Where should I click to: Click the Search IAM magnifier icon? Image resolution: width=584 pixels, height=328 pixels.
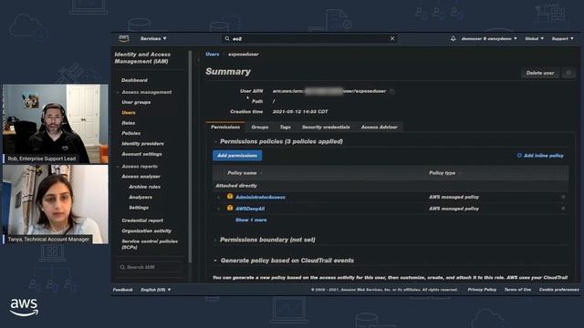[122, 267]
